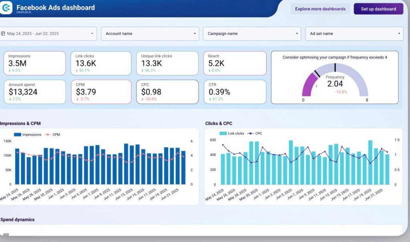Click the Set up dashboard button
Viewport: 410px width, 242px height.
(378, 9)
